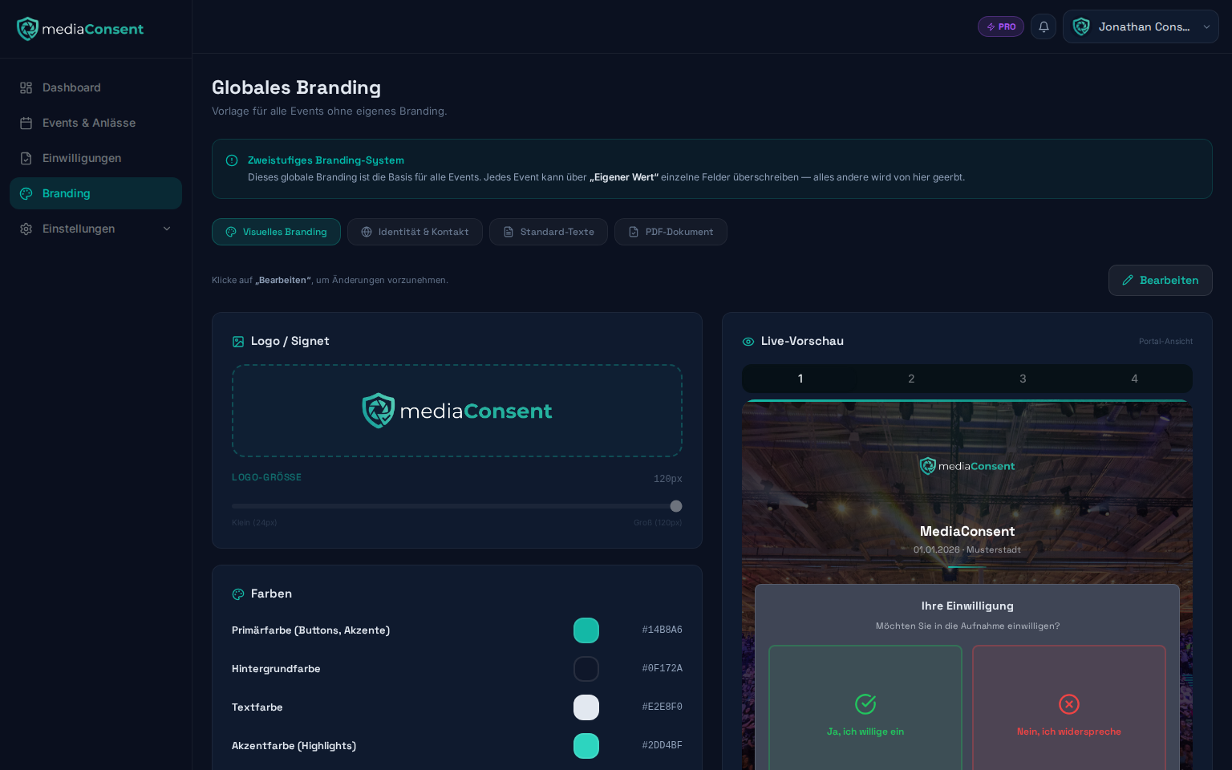Screen dimensions: 1232x770
Task: Click the Farben palette icon
Action: [x=238, y=594]
